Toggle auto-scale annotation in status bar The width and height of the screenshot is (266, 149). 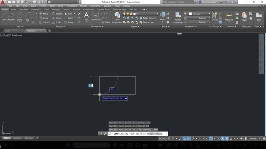(x=227, y=139)
